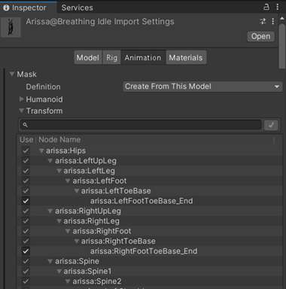Click the search magnifier icon
Image resolution: width=286 pixels, height=289 pixels.
coord(25,125)
